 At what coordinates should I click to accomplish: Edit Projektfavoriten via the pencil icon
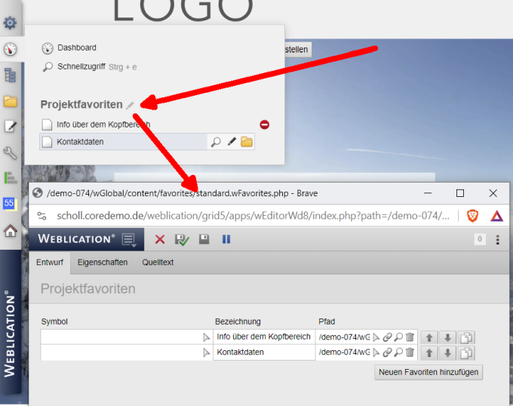131,105
